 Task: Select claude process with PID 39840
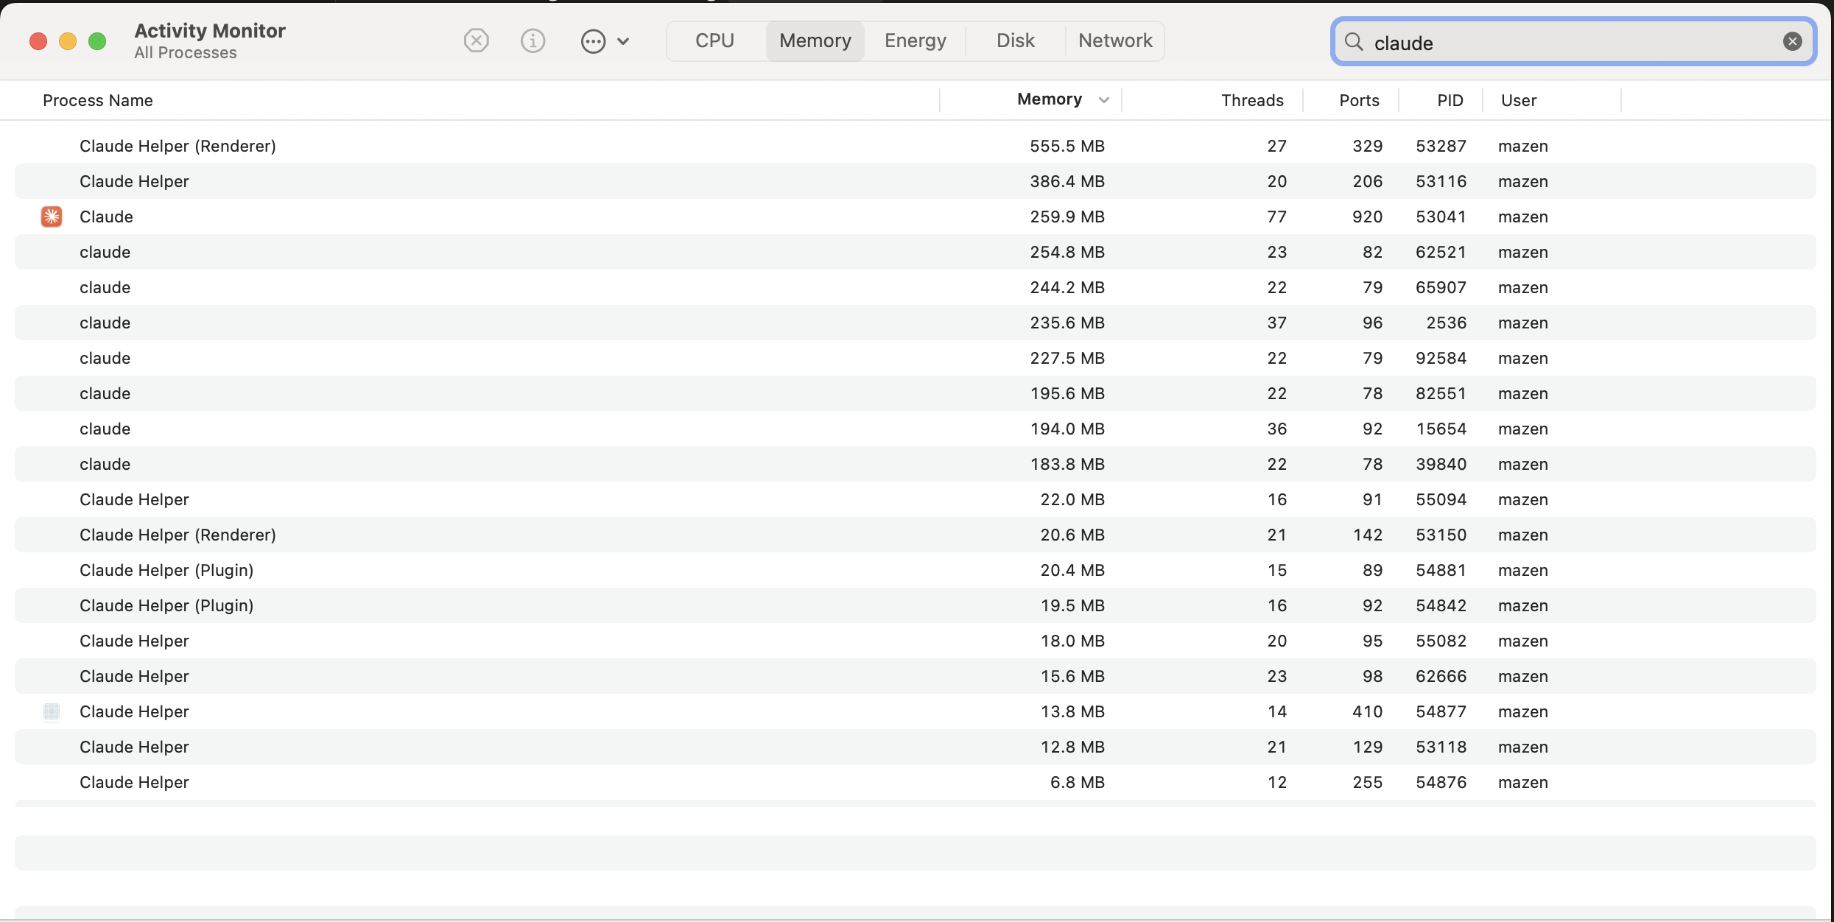(916, 464)
